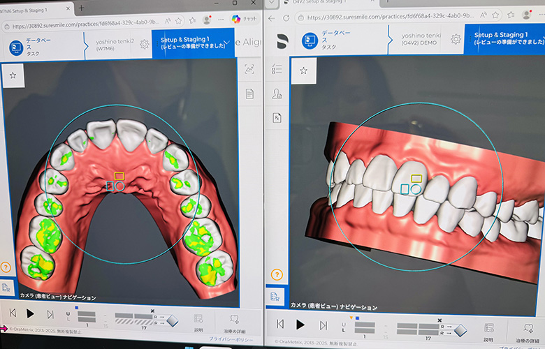The image size is (545, 349).
Task: Open the 治療の詳細 icon in left window
Action: coord(234,320)
